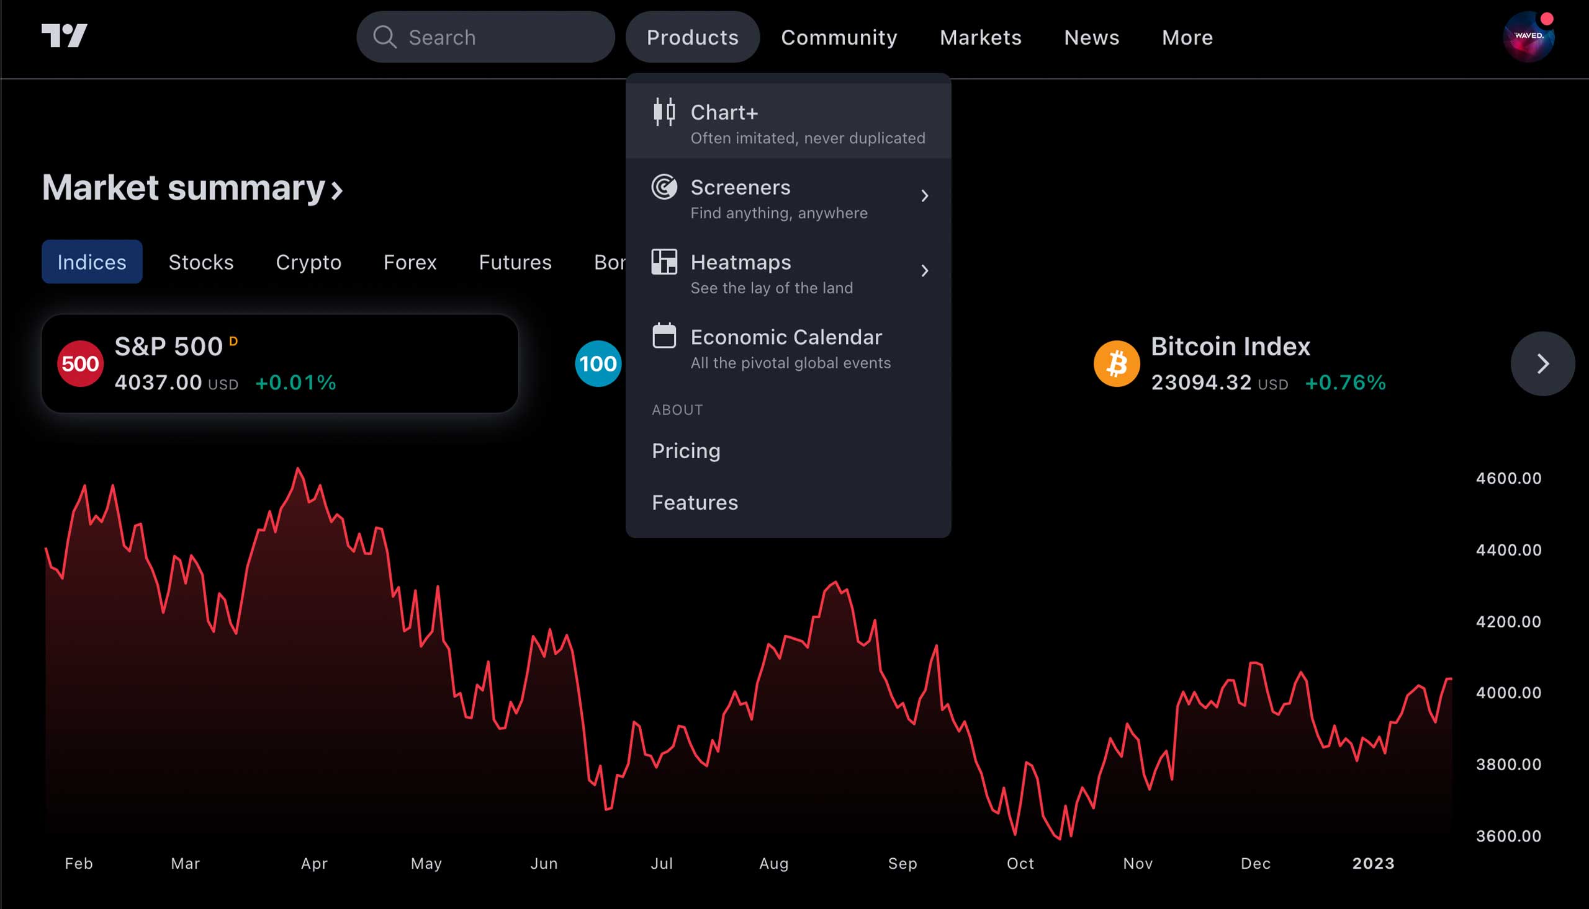Click the Economic Calendar icon

tap(664, 335)
